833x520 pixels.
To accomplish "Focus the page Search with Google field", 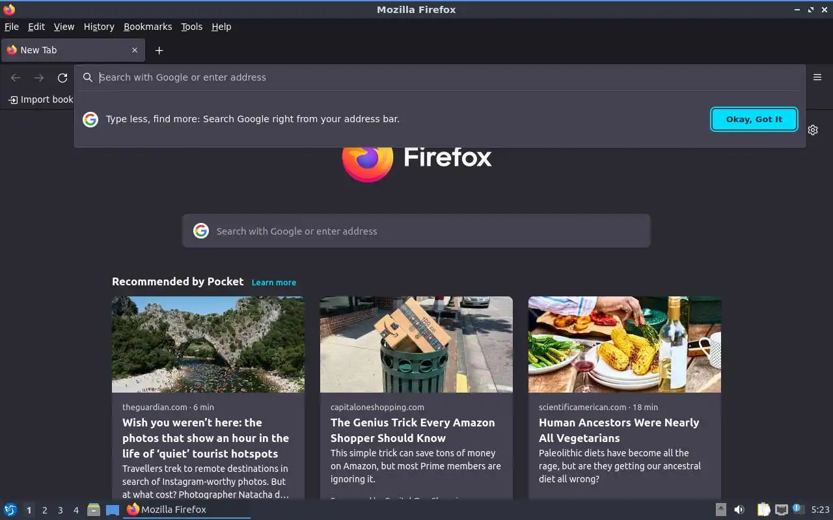I will click(416, 231).
